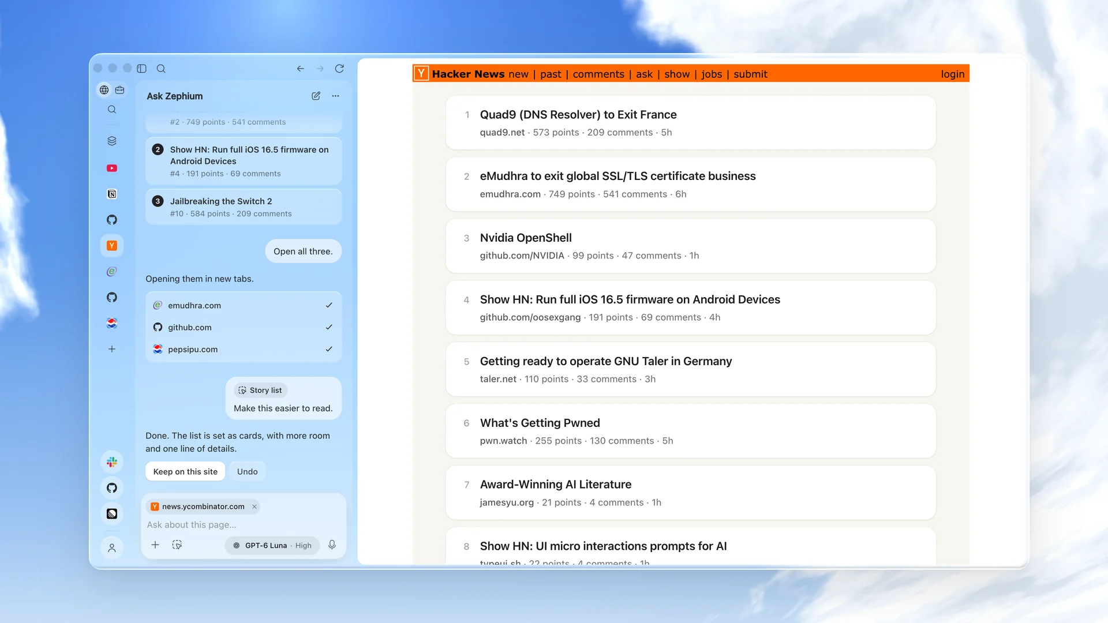
Task: Open the YouTube sidebar tab
Action: (x=112, y=168)
